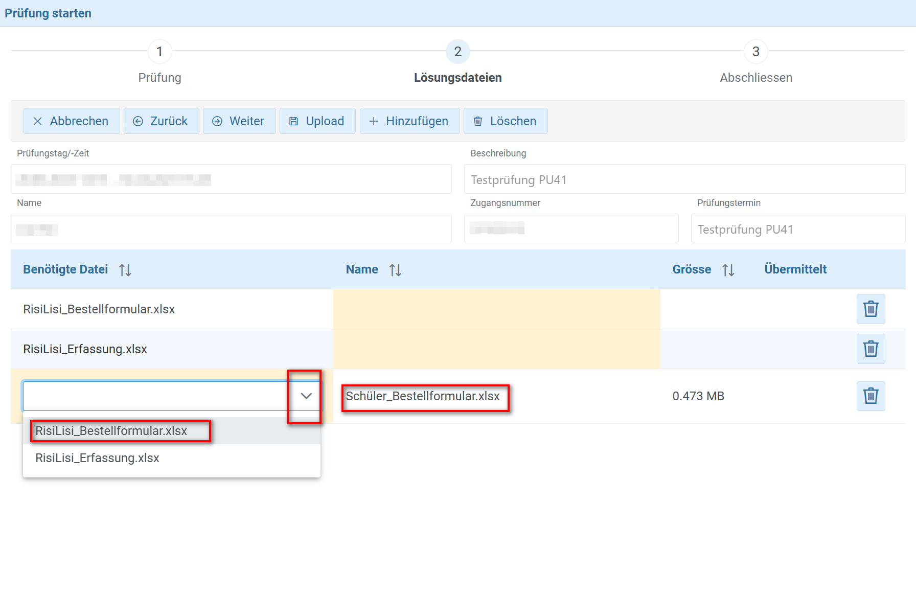The height and width of the screenshot is (595, 916).
Task: Sort by Grösse column arrows
Action: 728,270
